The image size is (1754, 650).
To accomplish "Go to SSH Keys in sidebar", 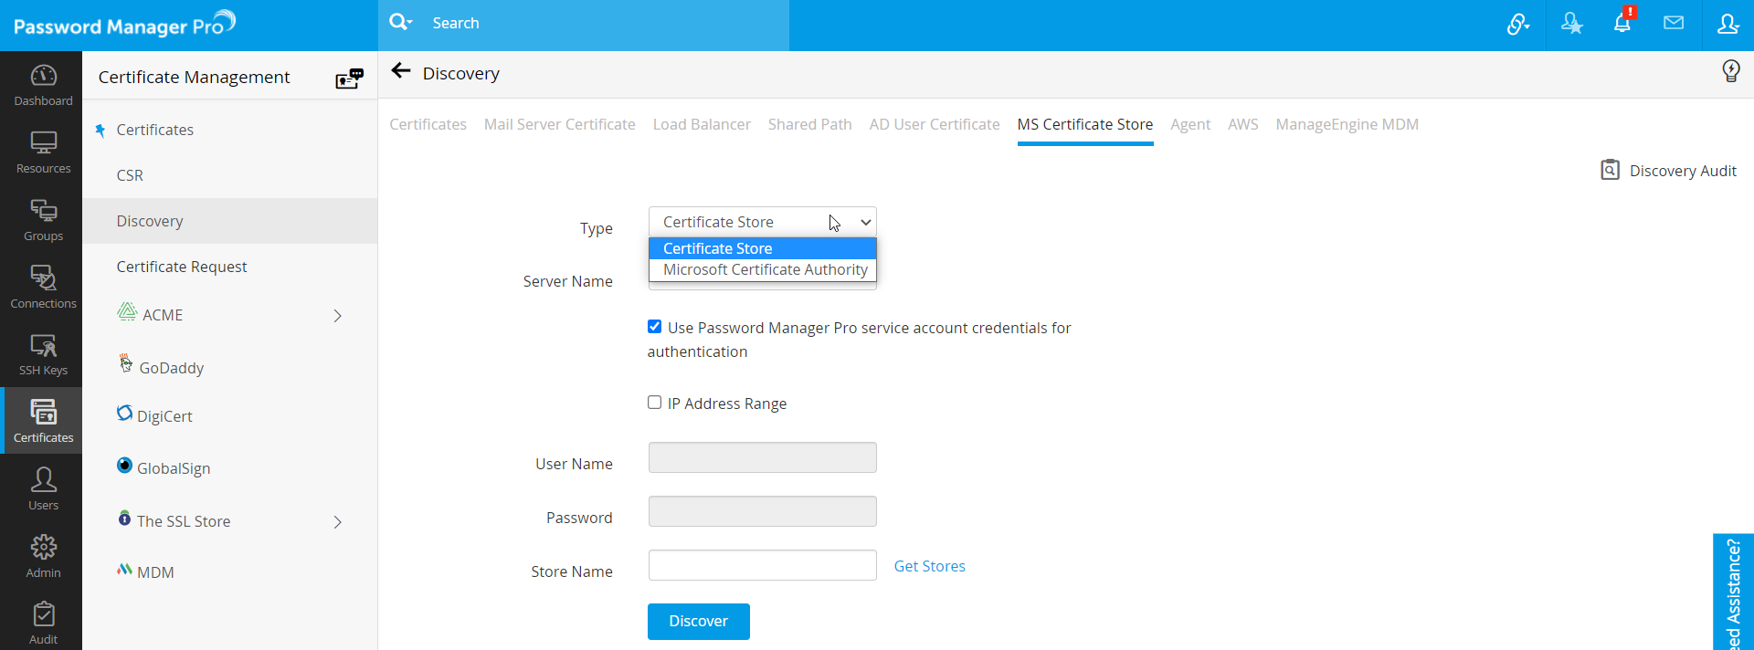I will (43, 354).
